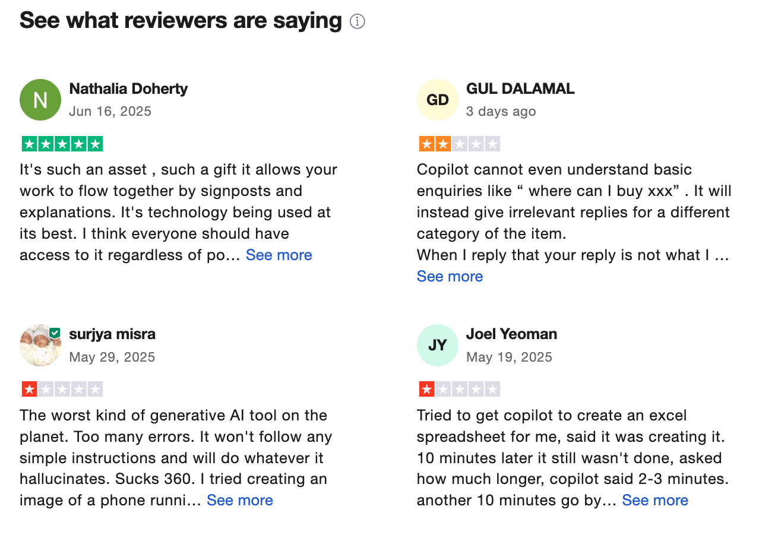The width and height of the screenshot is (778, 538).
Task: Click GUL DALAMAL's GD avatar
Action: tap(438, 100)
